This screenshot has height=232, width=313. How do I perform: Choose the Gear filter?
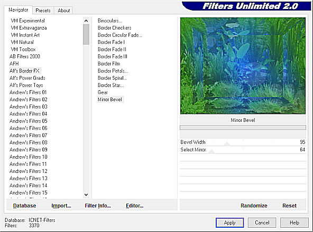point(103,92)
